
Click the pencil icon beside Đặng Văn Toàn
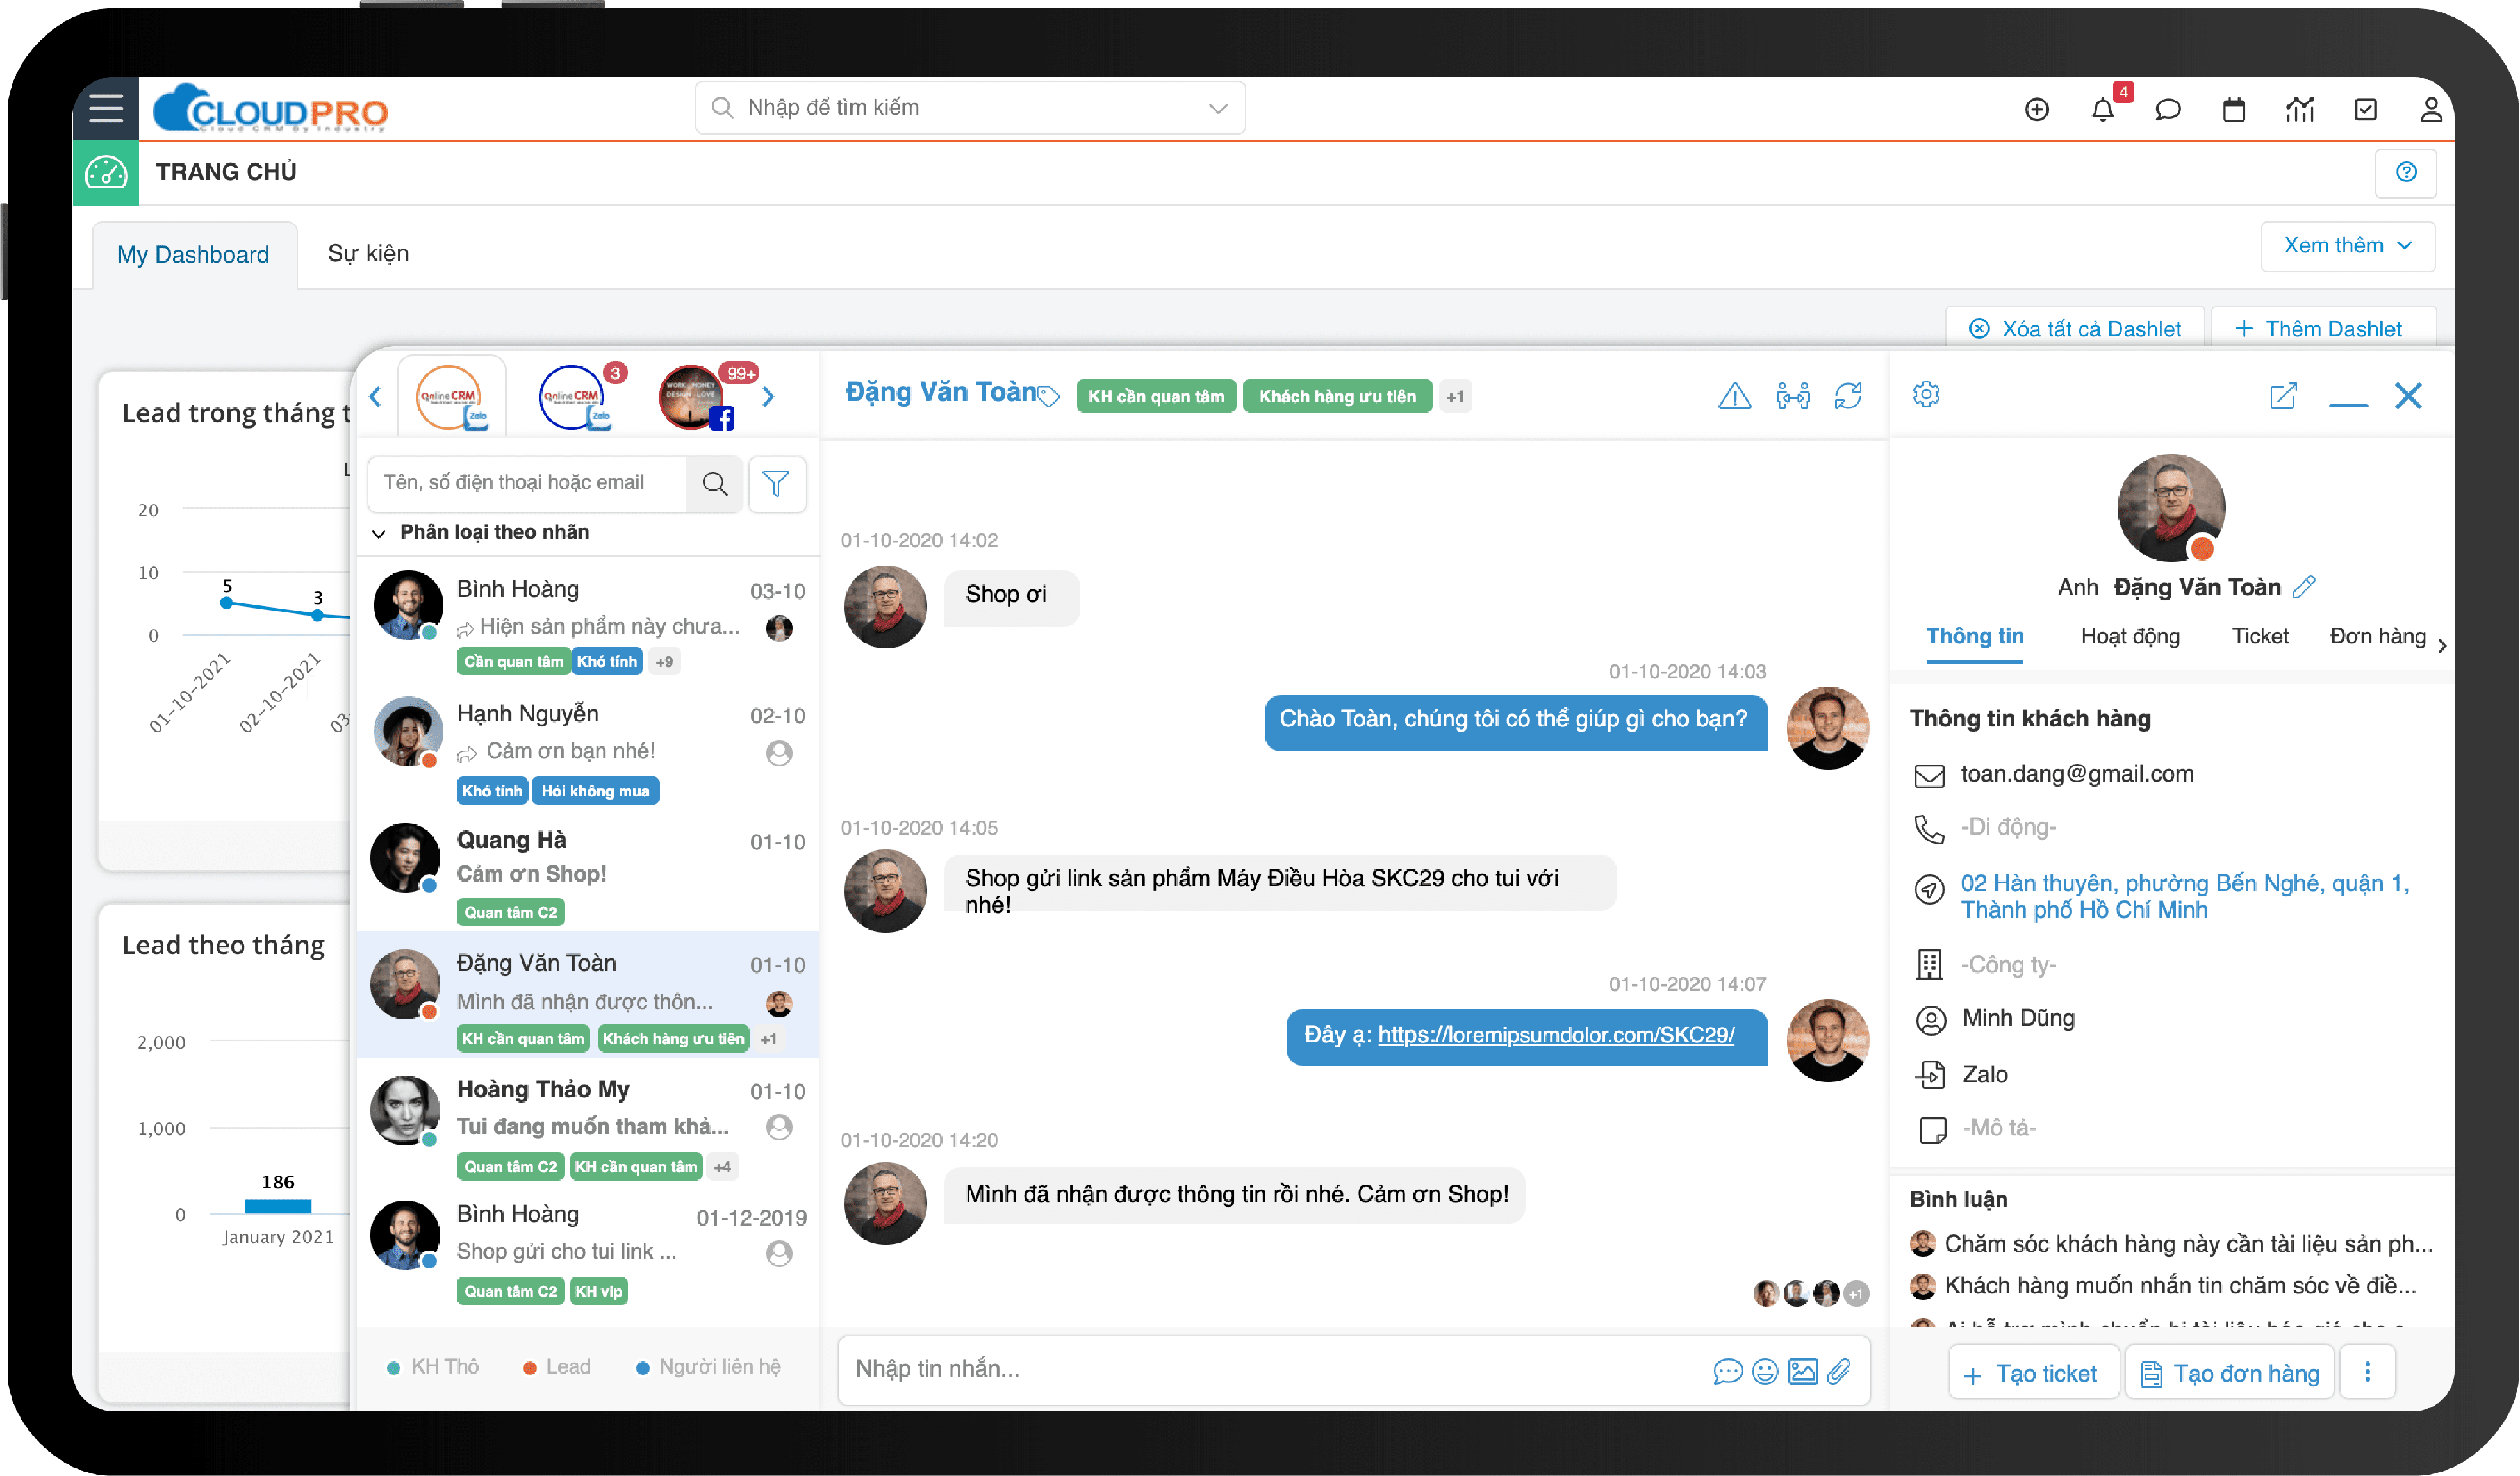point(2304,588)
